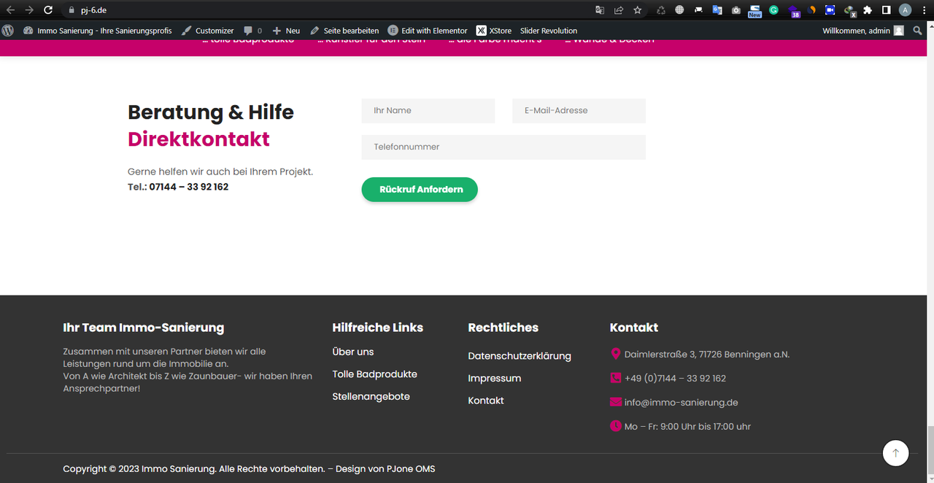Open the Neu add-new menu
Viewport: 934px width, 483px height.
pyautogui.click(x=286, y=31)
